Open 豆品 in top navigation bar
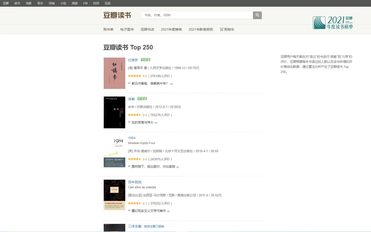Image resolution: width=371 pixels, height=232 pixels. click(x=108, y=3)
